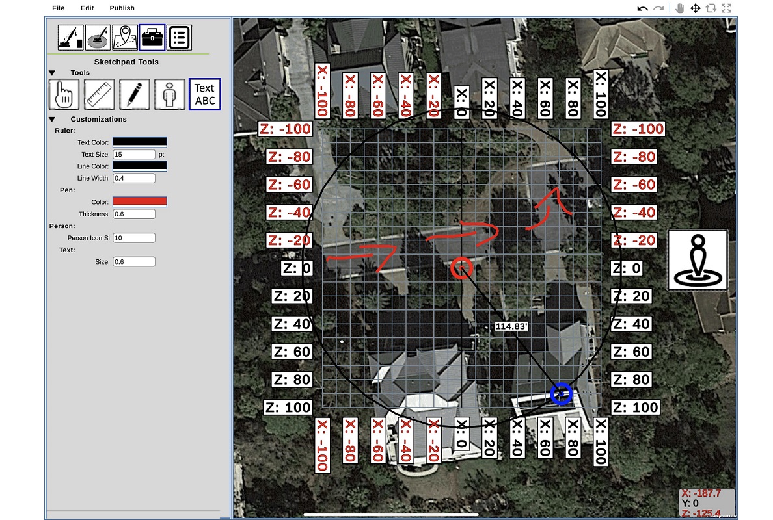Activate the pan hand icon
Screen dimensions: 773x520
(x=680, y=8)
